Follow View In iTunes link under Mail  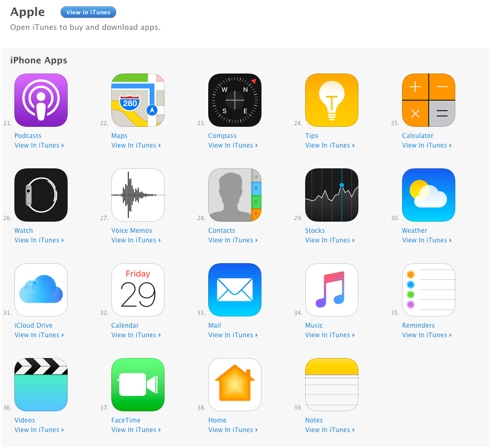coord(233,335)
